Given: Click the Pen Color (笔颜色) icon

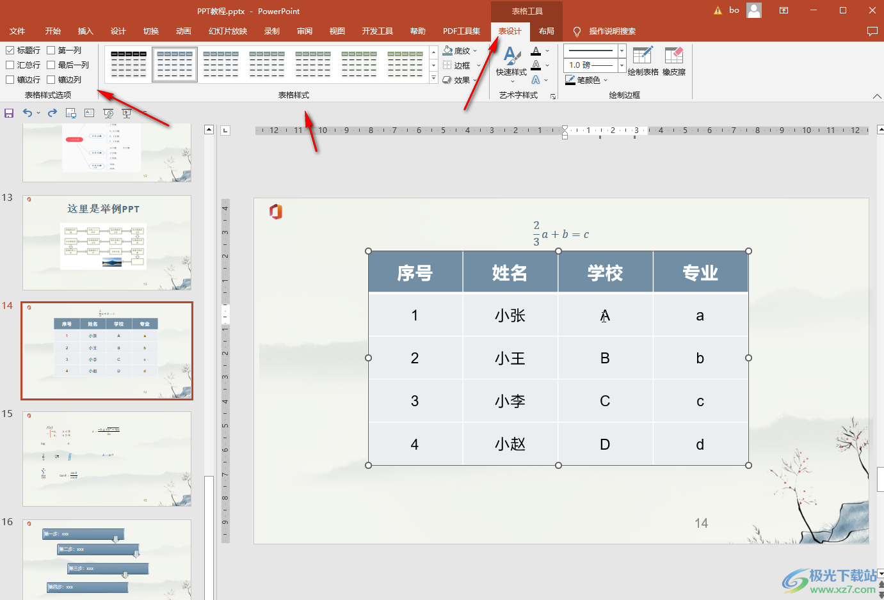Looking at the screenshot, I should point(570,80).
